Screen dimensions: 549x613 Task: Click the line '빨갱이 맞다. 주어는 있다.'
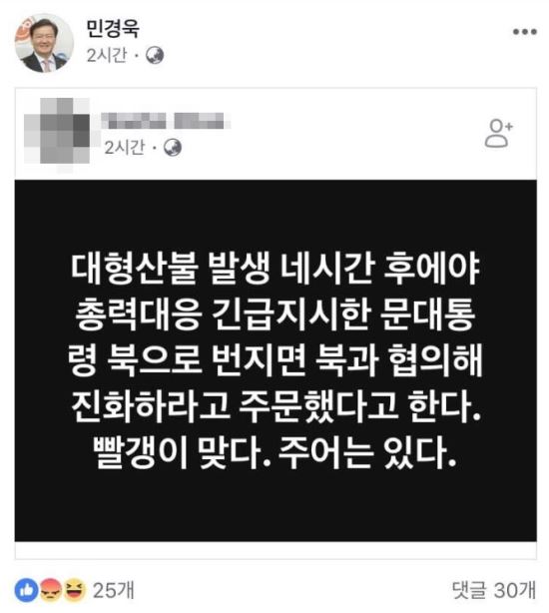(274, 452)
